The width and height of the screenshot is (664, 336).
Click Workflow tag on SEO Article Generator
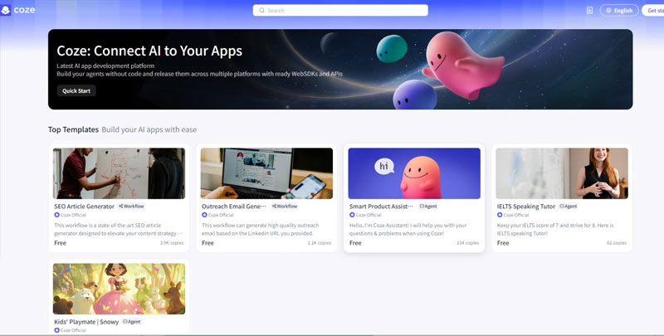pyautogui.click(x=131, y=206)
